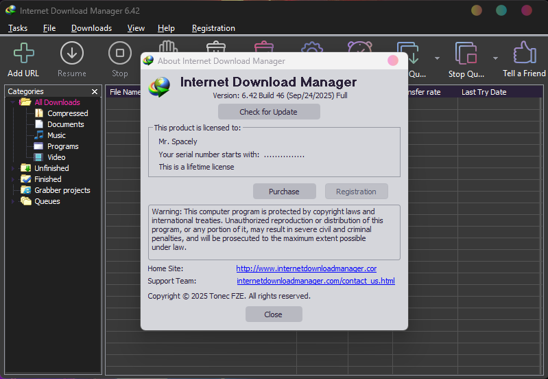This screenshot has height=379, width=548.
Task: Close About dialog via pink circle button
Action: point(393,60)
